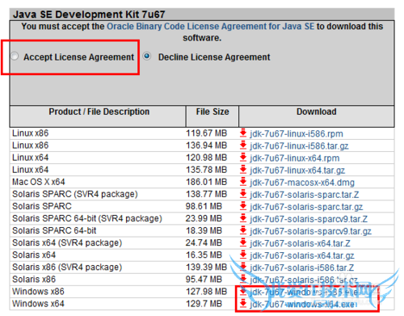Download jdk-7u67-linux-x64.rpm file link
Viewport: 404px width, 316px height.
pyautogui.click(x=295, y=158)
